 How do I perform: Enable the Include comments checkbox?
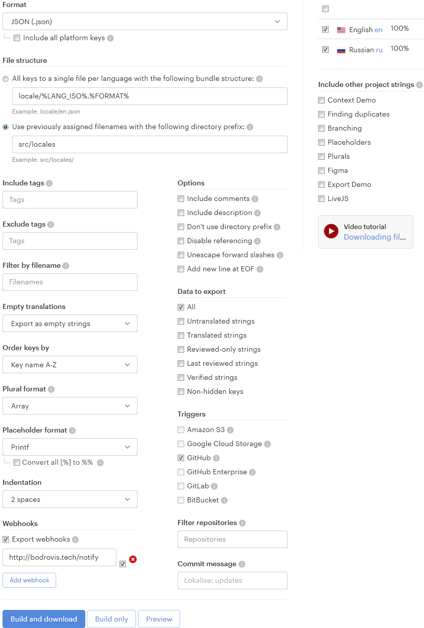[x=181, y=199]
